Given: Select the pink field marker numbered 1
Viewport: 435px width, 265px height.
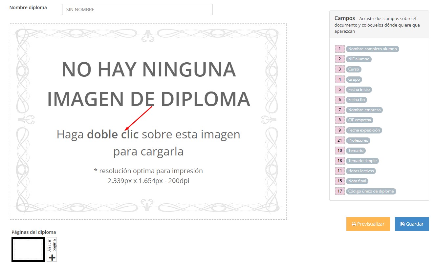Looking at the screenshot, I should point(340,49).
